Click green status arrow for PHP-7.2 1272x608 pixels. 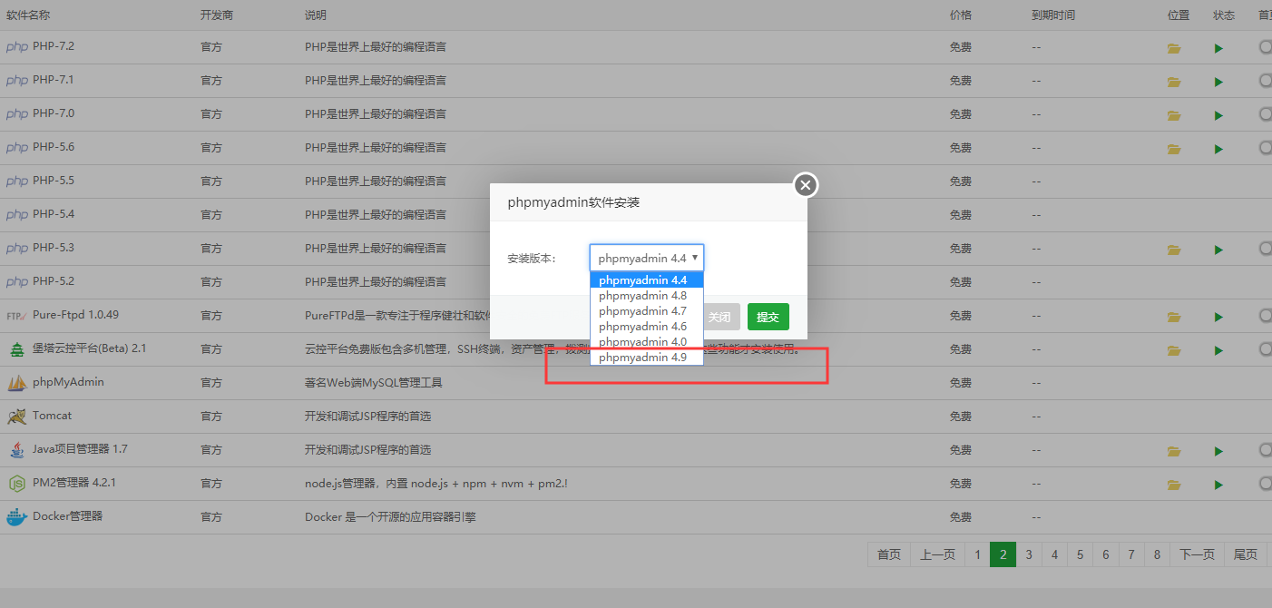1218,48
